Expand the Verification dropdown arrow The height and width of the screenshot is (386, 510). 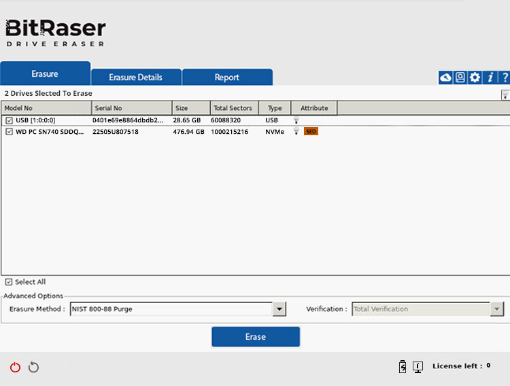tap(497, 309)
